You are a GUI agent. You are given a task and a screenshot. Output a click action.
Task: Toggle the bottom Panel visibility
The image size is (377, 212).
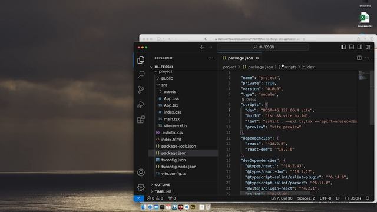[x=352, y=47]
